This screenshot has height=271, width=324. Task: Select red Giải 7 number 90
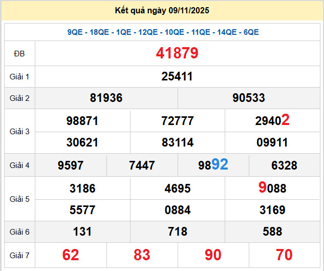coord(213,255)
